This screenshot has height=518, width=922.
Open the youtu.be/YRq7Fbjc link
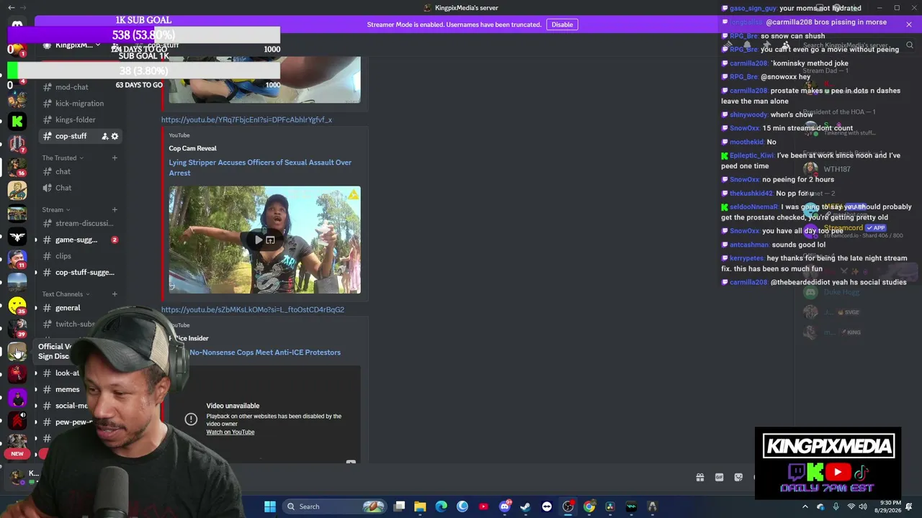point(246,119)
